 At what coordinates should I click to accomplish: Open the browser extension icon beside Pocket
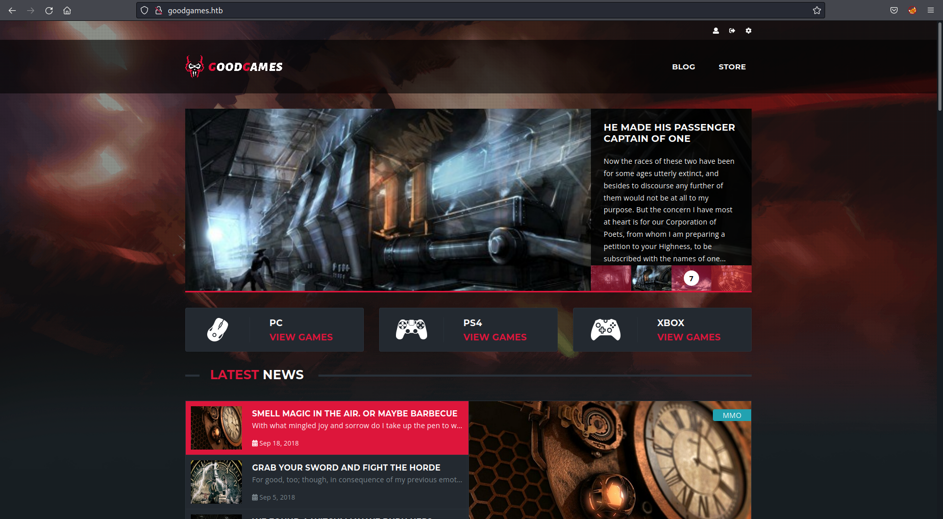[x=912, y=10]
